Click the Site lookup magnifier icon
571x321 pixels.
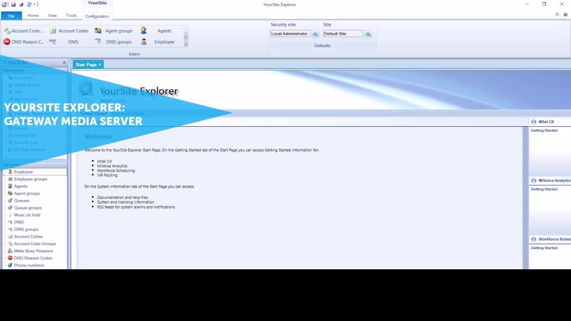click(368, 34)
